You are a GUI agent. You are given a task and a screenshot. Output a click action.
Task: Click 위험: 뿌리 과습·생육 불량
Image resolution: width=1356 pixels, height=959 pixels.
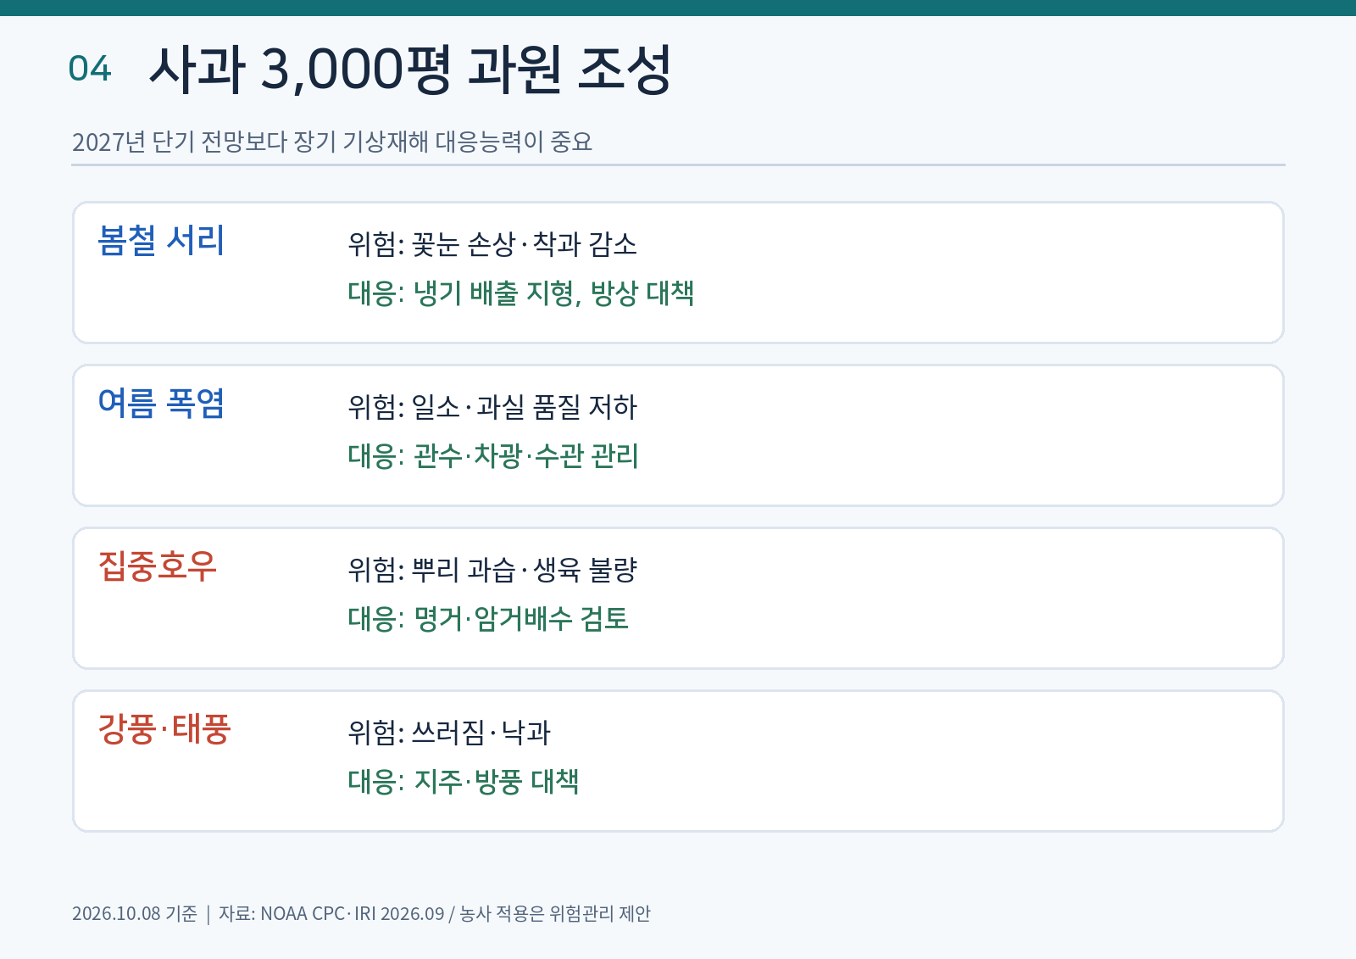(492, 570)
